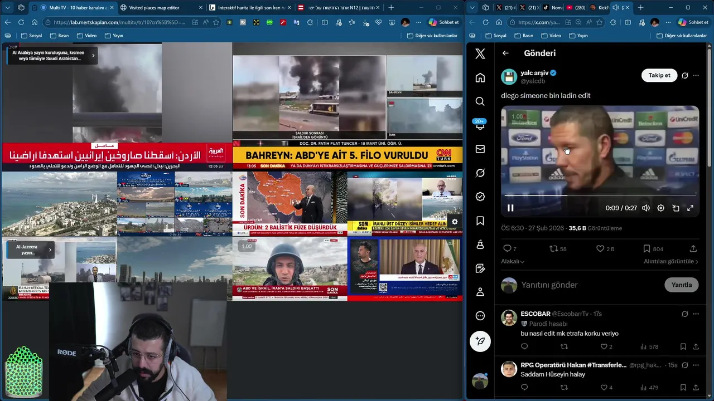The image size is (714, 401).
Task: Click the round compose post button
Action: pyautogui.click(x=480, y=341)
